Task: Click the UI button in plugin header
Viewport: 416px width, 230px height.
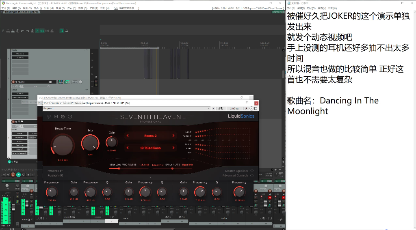Action: (x=246, y=108)
